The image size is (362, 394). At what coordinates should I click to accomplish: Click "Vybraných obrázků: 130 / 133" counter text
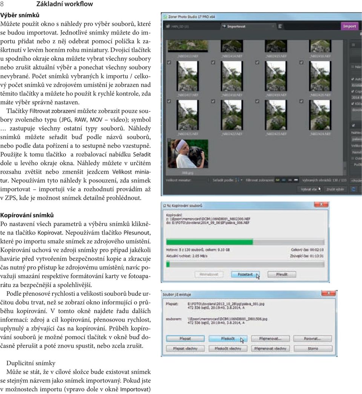324,180
